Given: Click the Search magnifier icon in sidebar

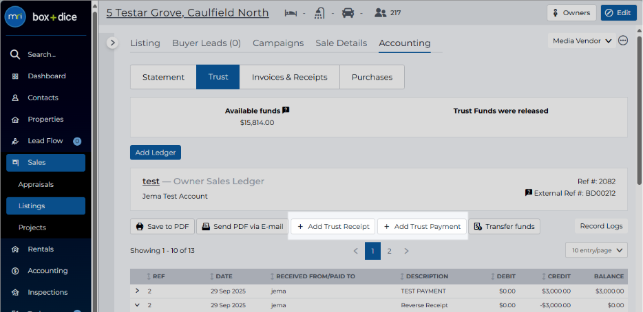Looking at the screenshot, I should click(15, 54).
